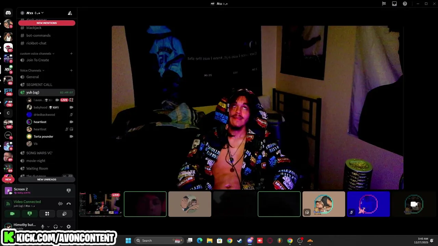Jump to the New Mentions pill
Viewport: 438px width, 246px height.
(47, 23)
